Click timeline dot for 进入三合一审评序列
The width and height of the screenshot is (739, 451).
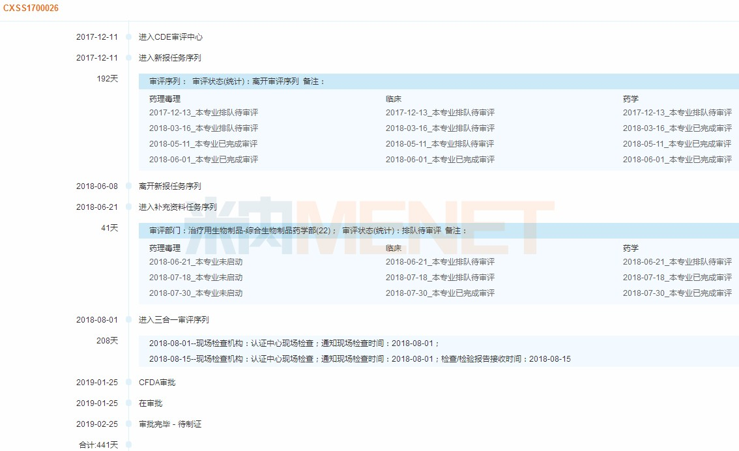point(129,320)
